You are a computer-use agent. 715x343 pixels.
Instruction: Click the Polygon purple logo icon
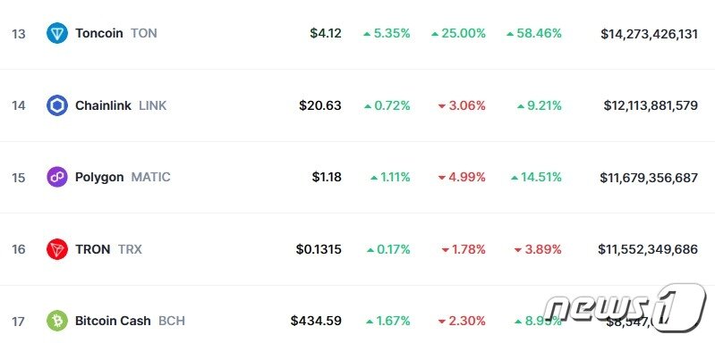pyautogui.click(x=57, y=177)
